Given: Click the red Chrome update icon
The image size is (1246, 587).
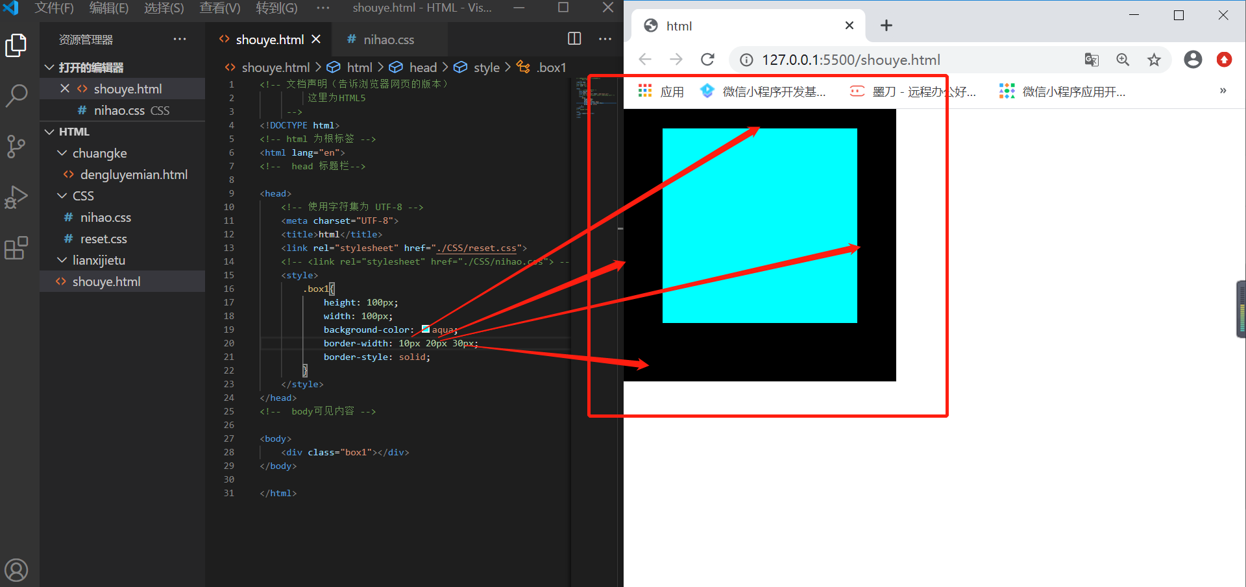Looking at the screenshot, I should point(1224,60).
